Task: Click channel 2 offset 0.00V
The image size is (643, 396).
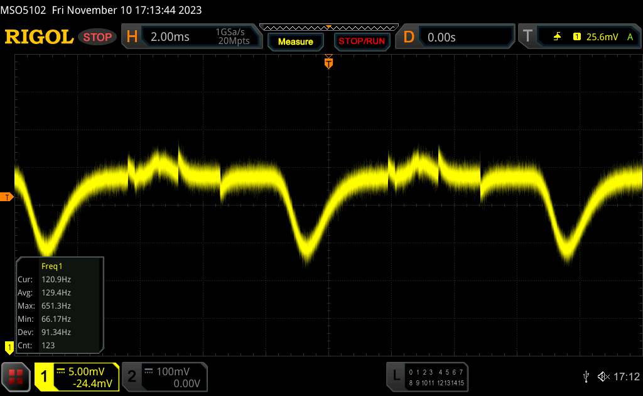Action: pos(186,383)
